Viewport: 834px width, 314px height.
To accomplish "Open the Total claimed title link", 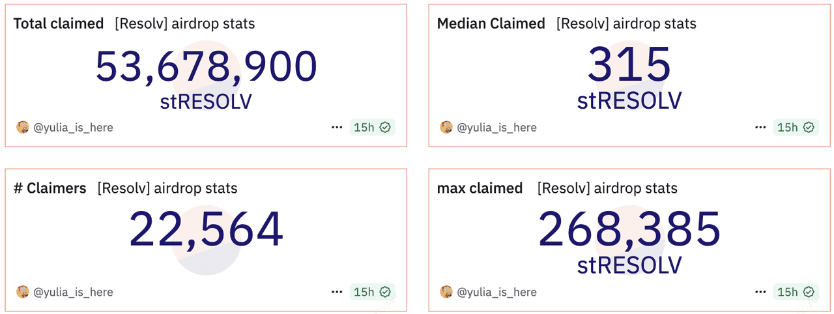I will pyautogui.click(x=59, y=24).
